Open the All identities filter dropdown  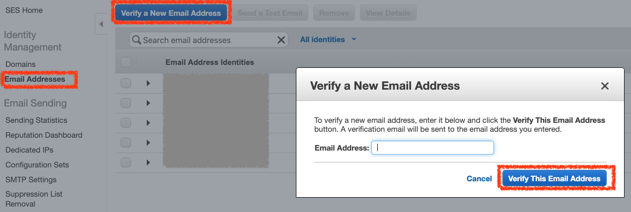pyautogui.click(x=328, y=40)
